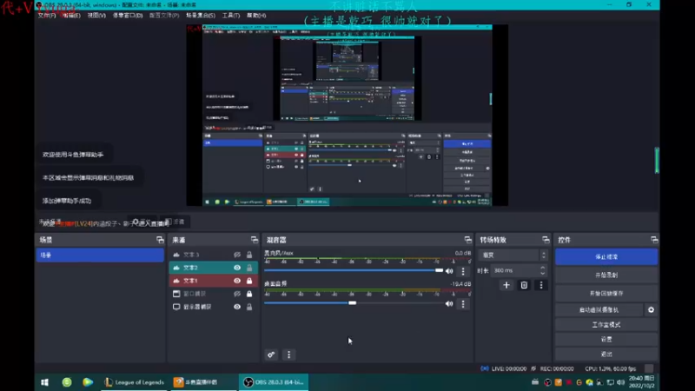Screen dimensions: 695x391
Task: Click the preview canvas thumbnail
Action: 347,116
